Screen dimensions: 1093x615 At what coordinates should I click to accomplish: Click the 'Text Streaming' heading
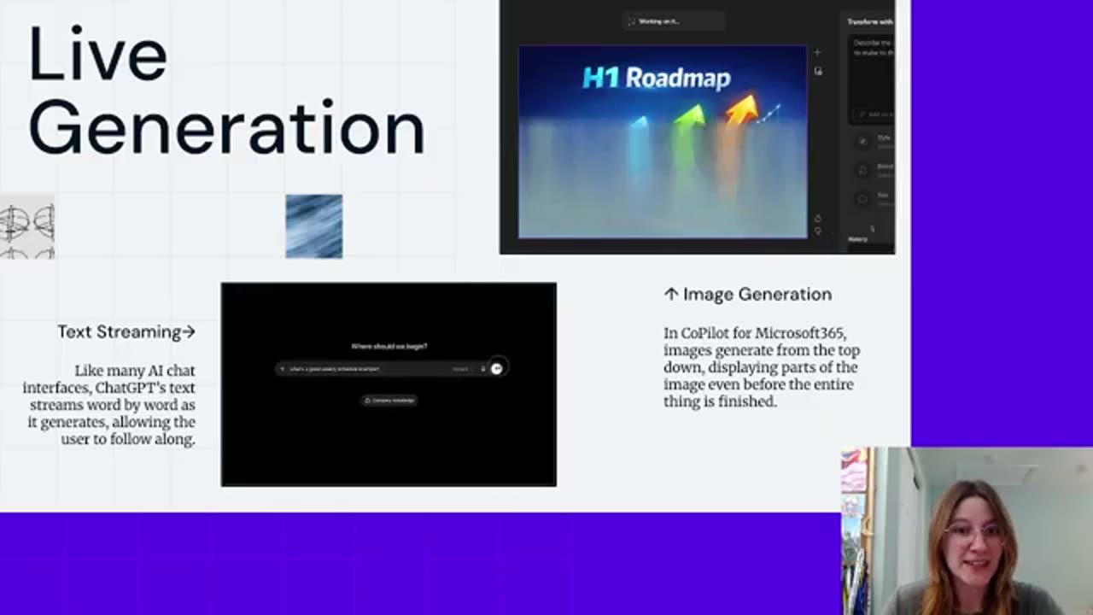(x=126, y=331)
